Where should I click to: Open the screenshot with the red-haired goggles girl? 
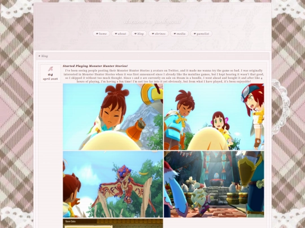(214, 117)
